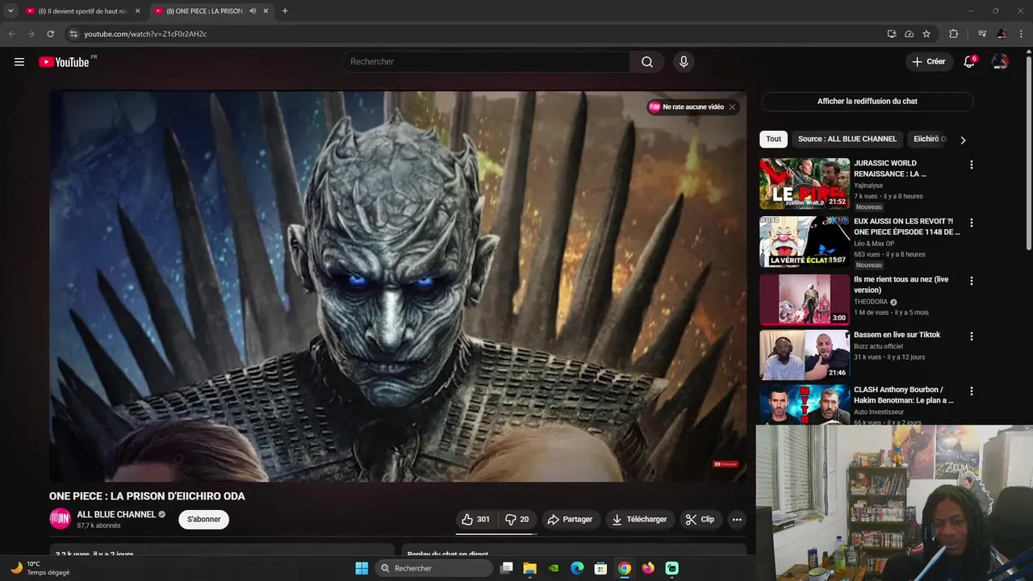The image size is (1033, 581).
Task: Click the THEODORA channel name
Action: 871,302
